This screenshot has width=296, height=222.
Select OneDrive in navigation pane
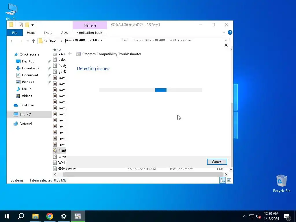click(24, 105)
